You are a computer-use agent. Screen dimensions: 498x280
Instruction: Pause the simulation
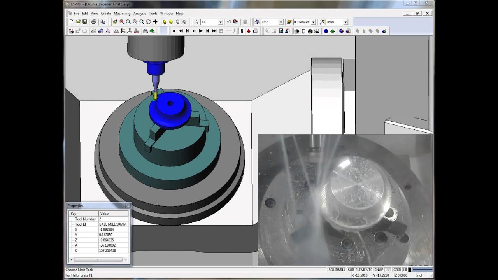pos(194,31)
